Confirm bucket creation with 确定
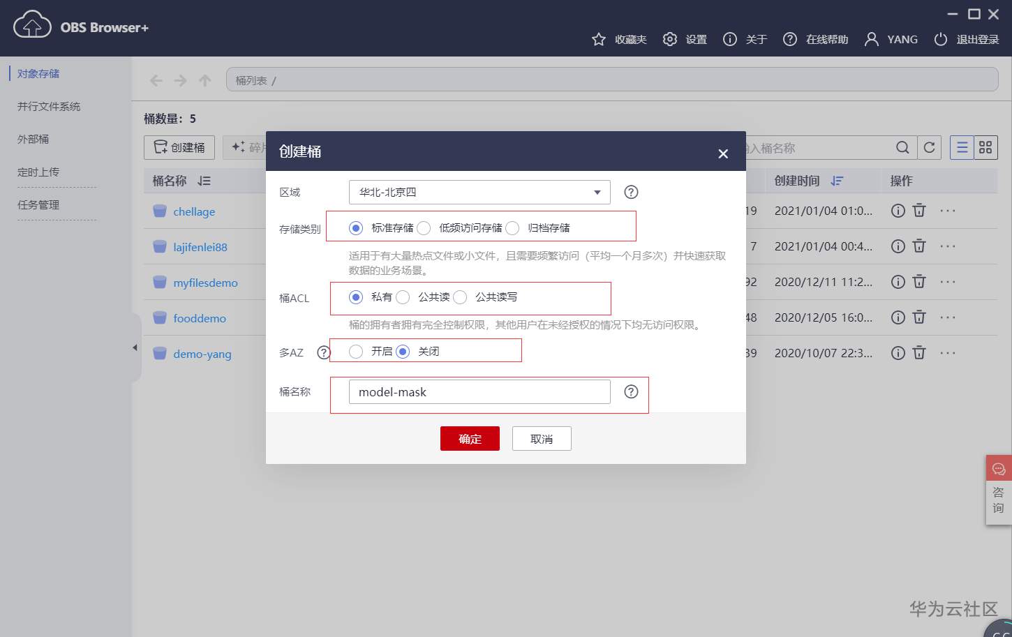The image size is (1012, 637). [x=470, y=438]
